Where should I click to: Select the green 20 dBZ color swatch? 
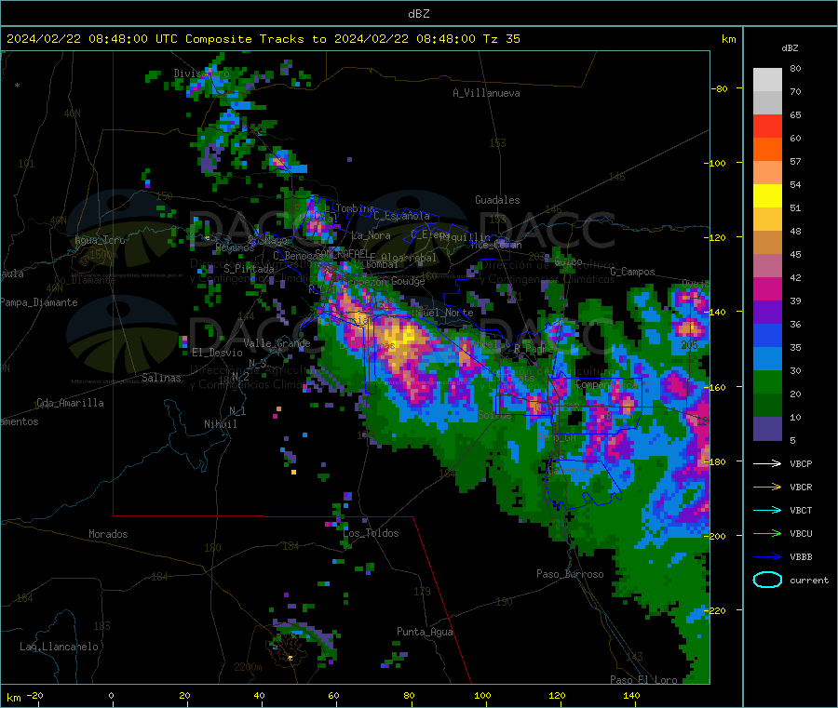click(767, 381)
